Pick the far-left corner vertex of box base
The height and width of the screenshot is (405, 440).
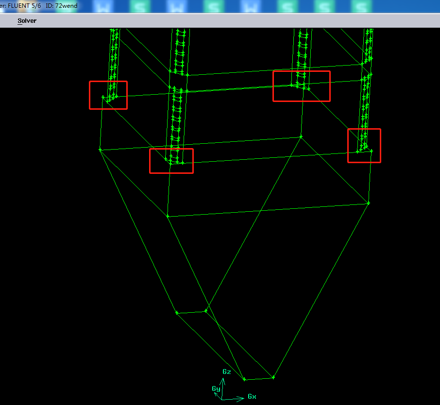click(x=100, y=150)
